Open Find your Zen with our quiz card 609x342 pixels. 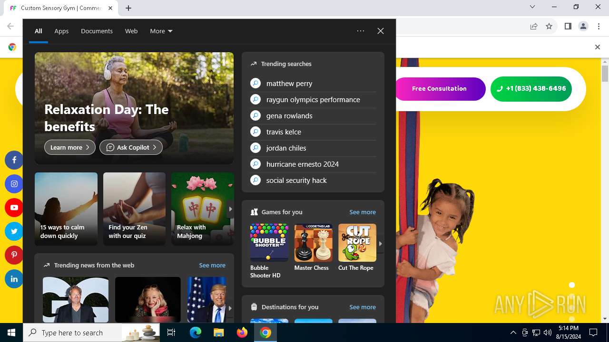[x=134, y=209]
